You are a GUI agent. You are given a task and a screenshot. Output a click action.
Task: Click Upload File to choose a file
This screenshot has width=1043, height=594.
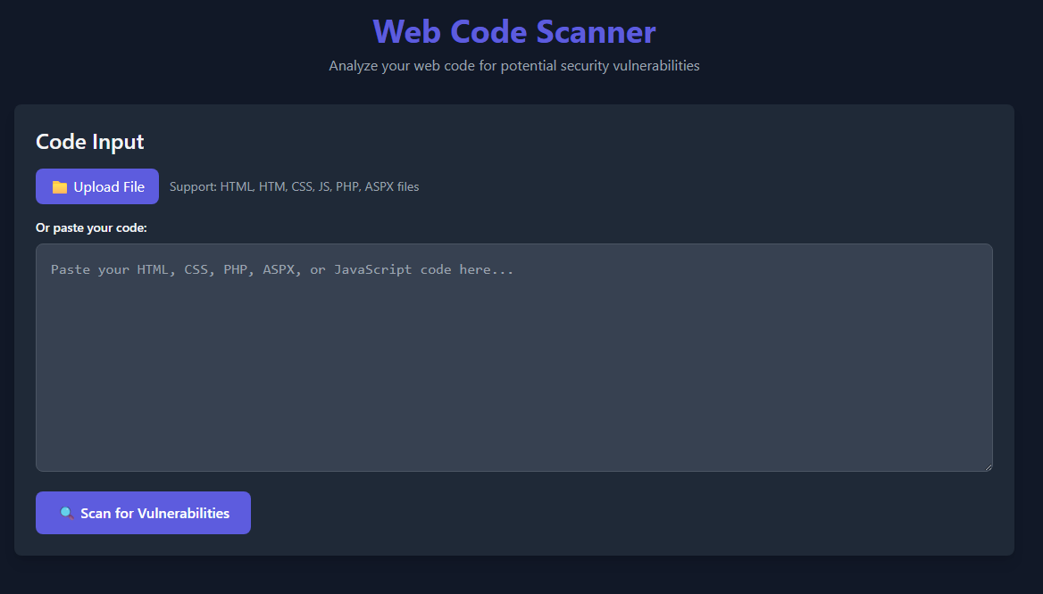96,186
